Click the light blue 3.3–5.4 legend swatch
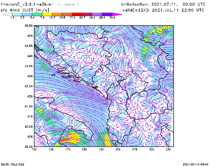This screenshot has height=166, width=214. tap(27, 14)
